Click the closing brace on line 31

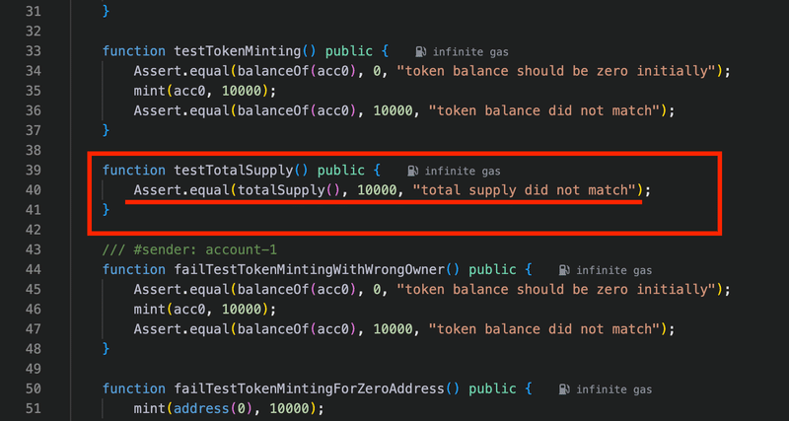106,11
